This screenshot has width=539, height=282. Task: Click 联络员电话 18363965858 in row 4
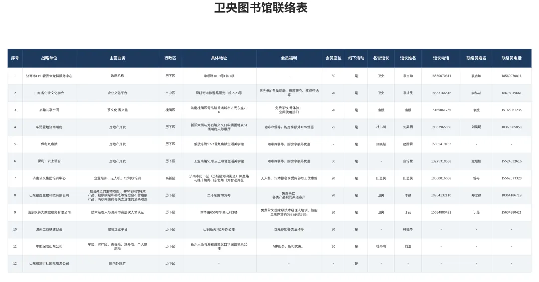pos(511,127)
